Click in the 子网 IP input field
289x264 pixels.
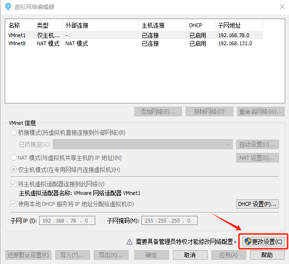coord(67,221)
